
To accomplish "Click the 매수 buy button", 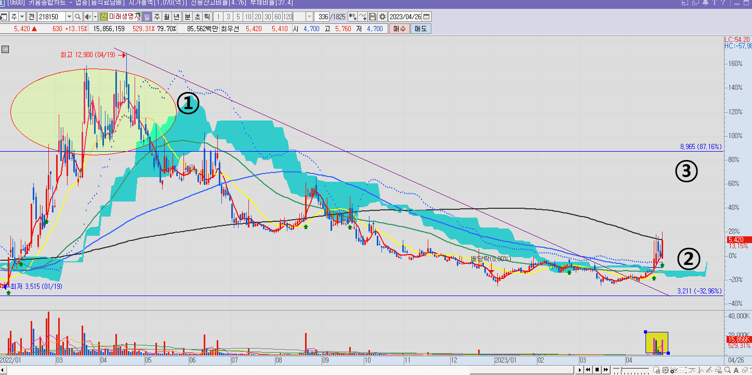I will pos(400,29).
